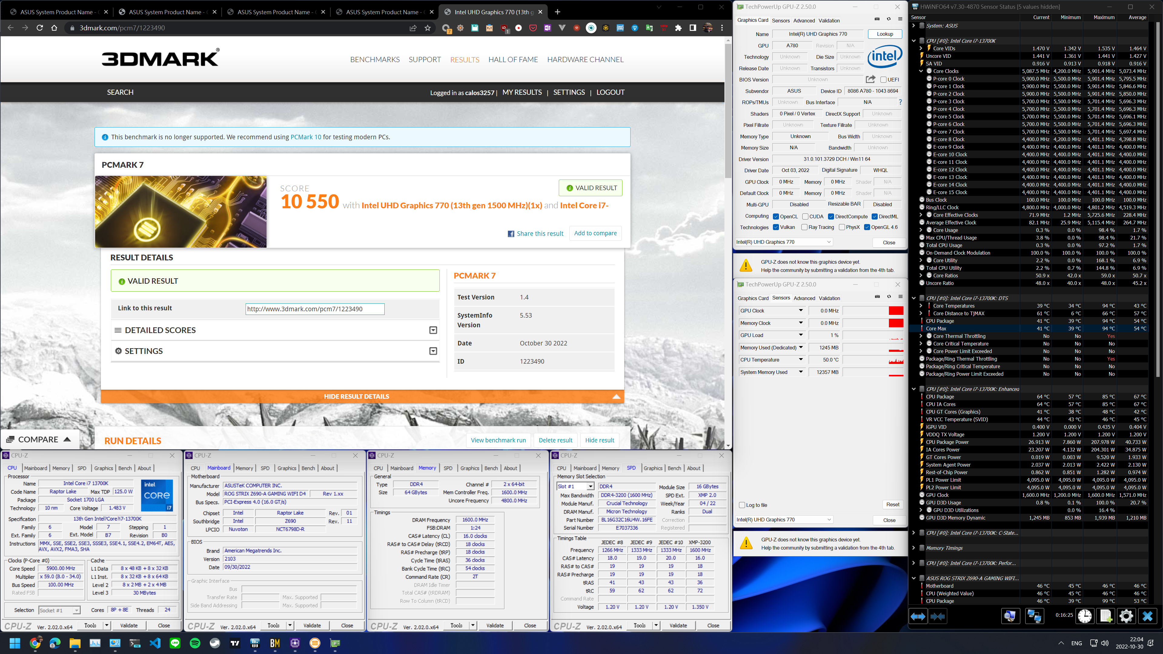Toggle the DirectCompute checkbox in GPU-Z
The height and width of the screenshot is (654, 1163).
click(831, 217)
